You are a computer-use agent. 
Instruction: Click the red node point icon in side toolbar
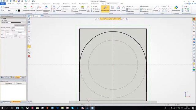click(29, 31)
